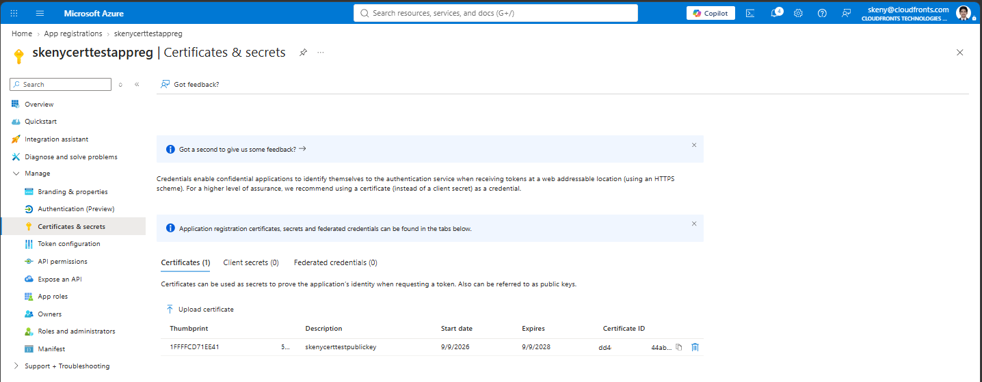Switch to Client secrets (0) tab
982x382 pixels.
tap(251, 262)
